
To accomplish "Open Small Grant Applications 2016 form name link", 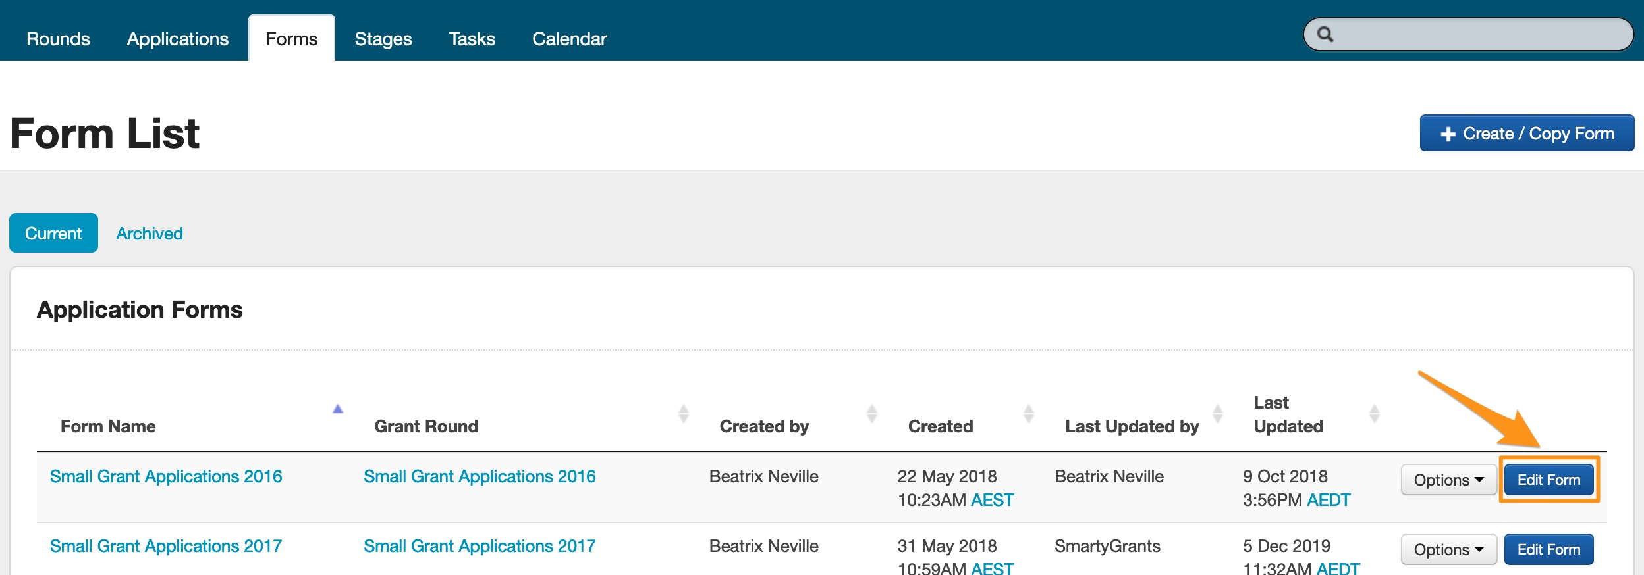I will click(x=166, y=476).
